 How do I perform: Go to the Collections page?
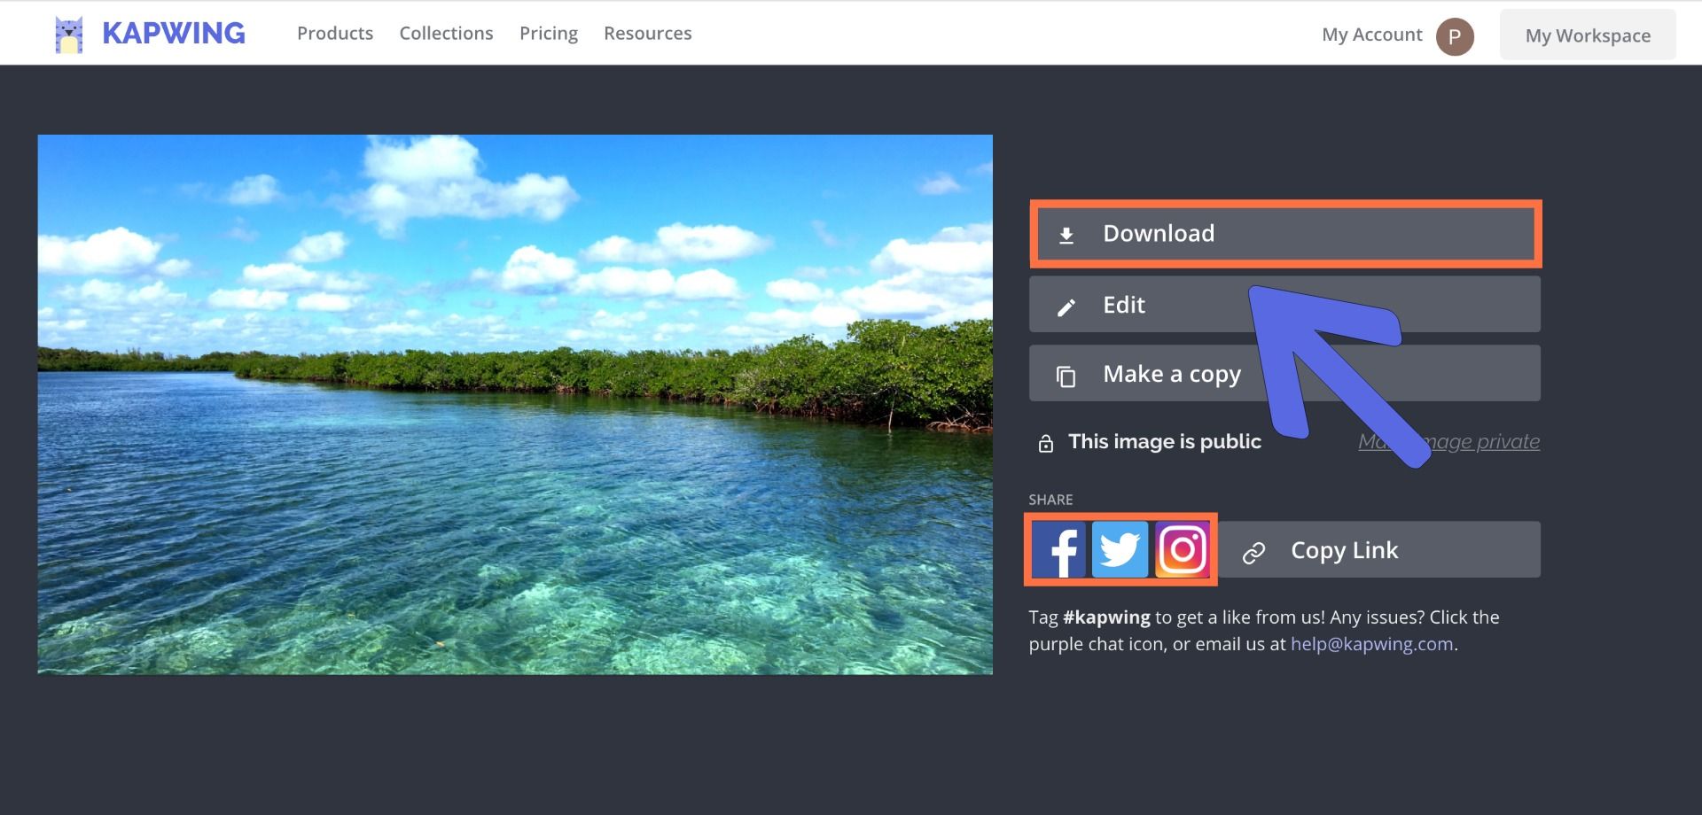click(x=446, y=34)
